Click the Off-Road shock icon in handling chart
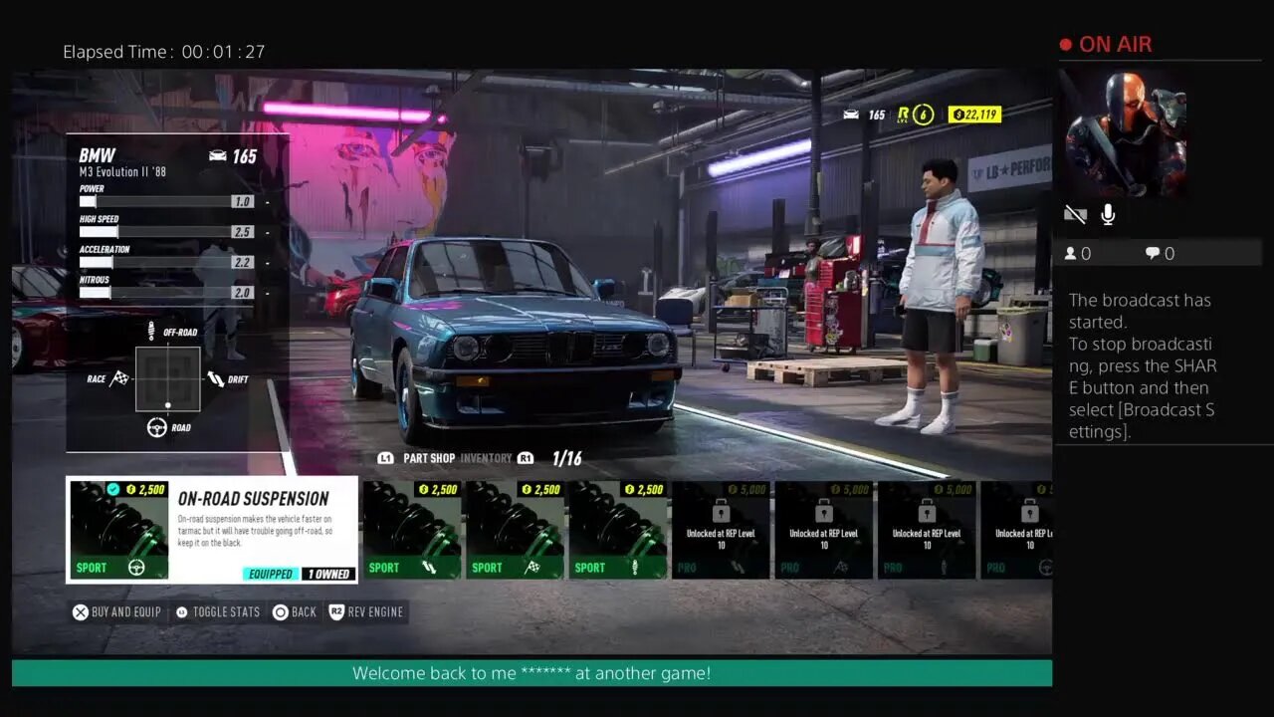Image resolution: width=1274 pixels, height=717 pixels. [x=151, y=331]
